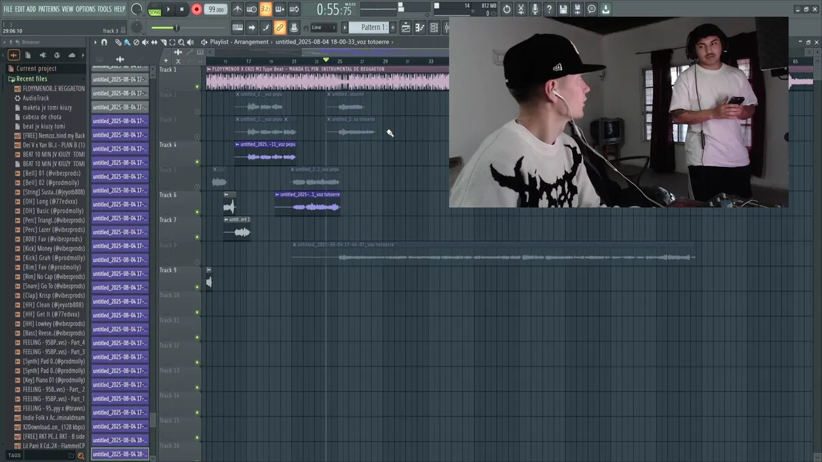
Task: Toggle mute LED for Track 10
Action: tap(197, 312)
